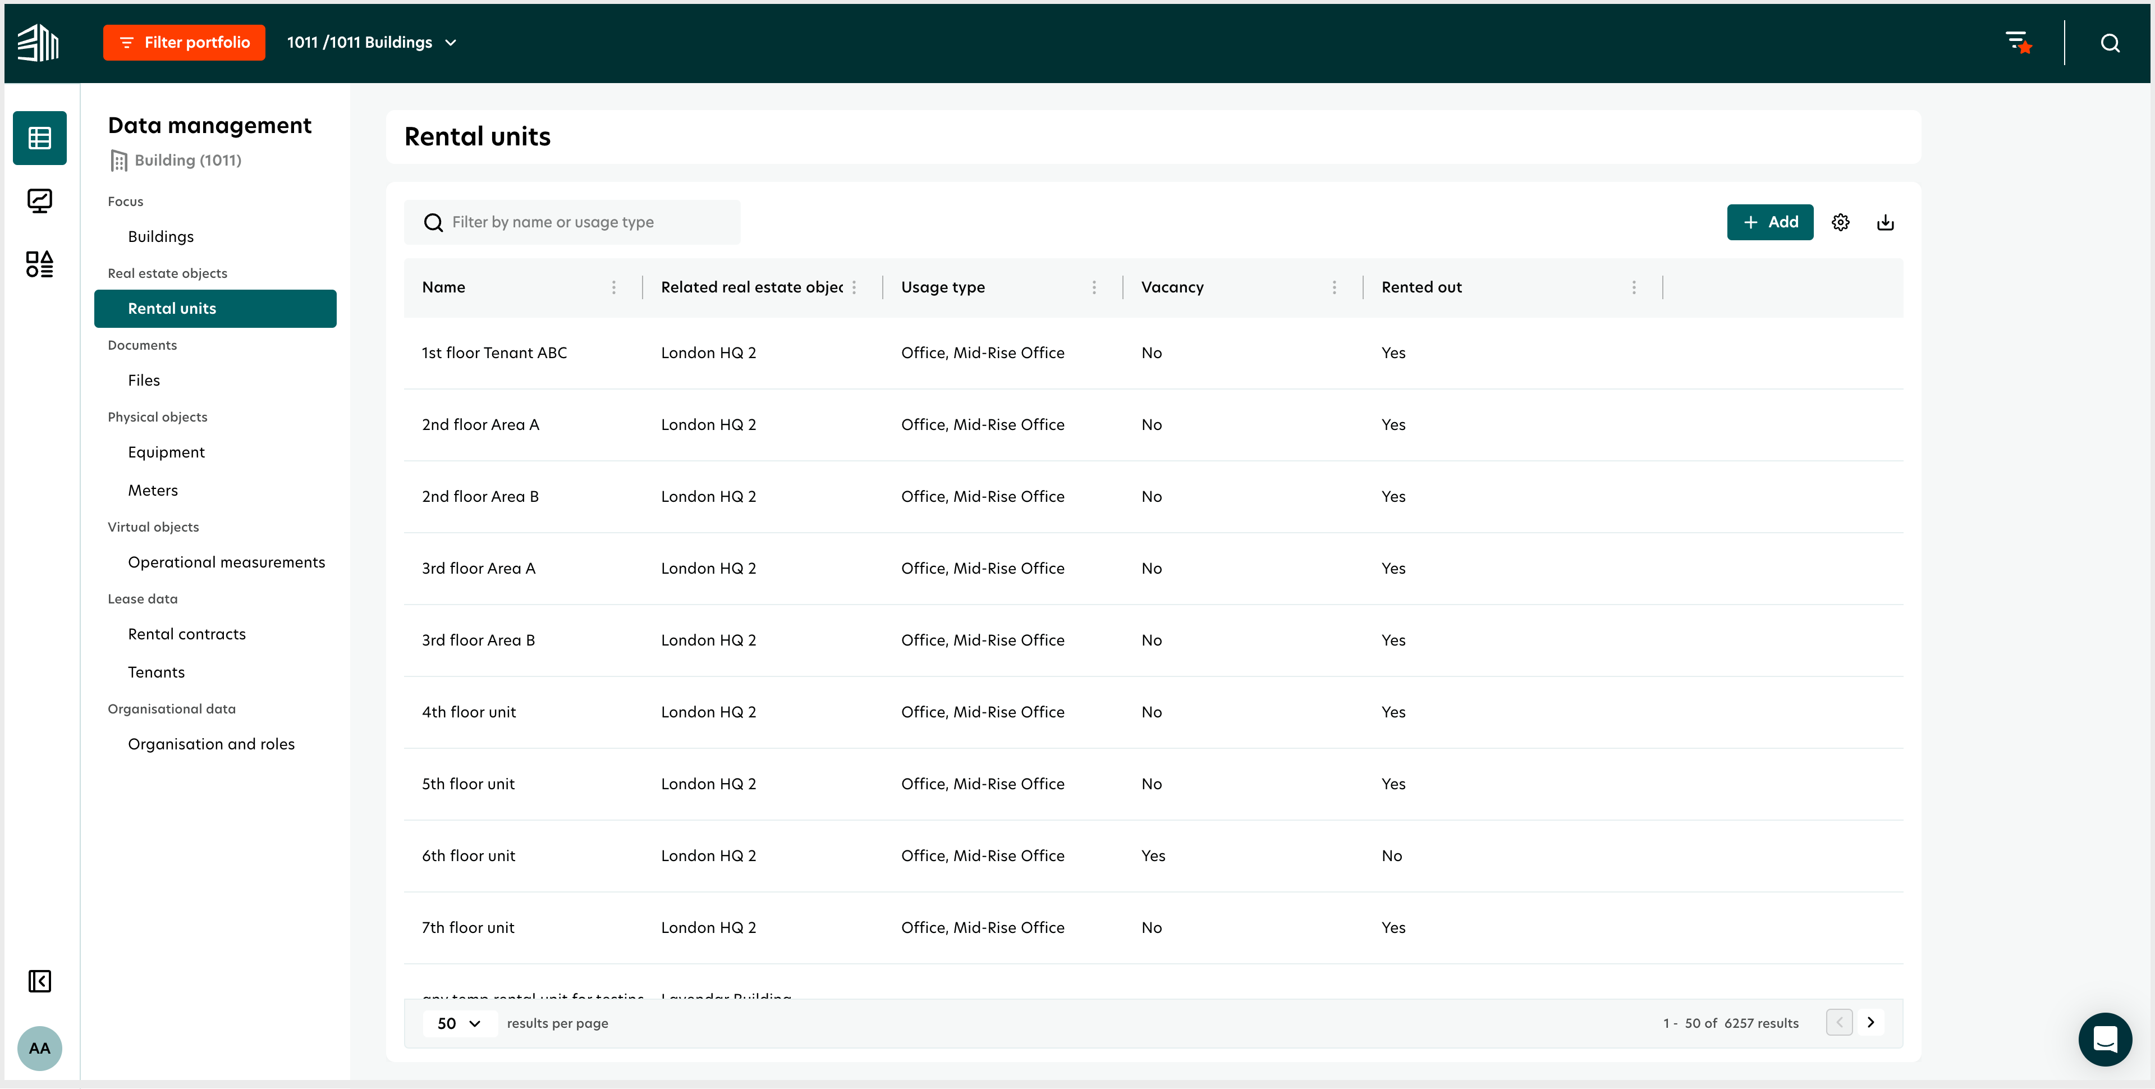Screen dimensions: 2155x1089
Task: Open Buildings in the sidebar
Action: tap(161, 237)
